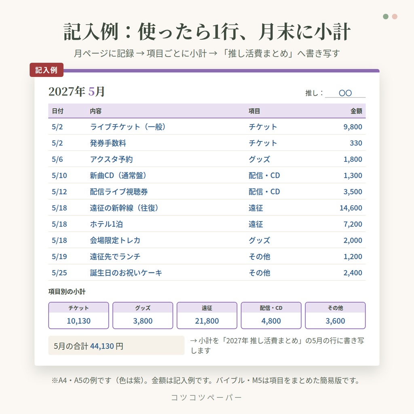Click the 項目別の小計 section heading
The width and height of the screenshot is (414, 414).
pyautogui.click(x=67, y=292)
